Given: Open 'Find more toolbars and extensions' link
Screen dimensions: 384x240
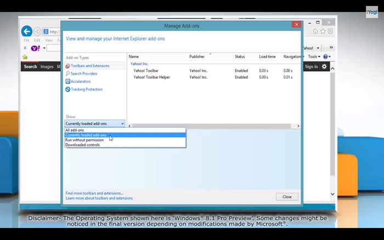Looking at the screenshot, I should (x=94, y=193).
